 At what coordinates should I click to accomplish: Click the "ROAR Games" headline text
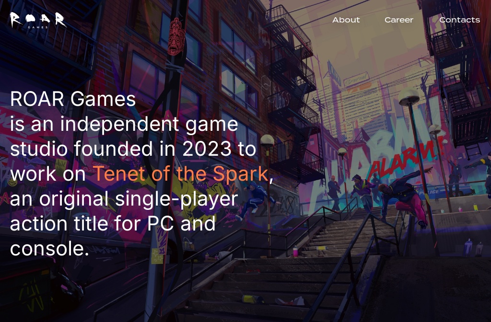(x=73, y=99)
